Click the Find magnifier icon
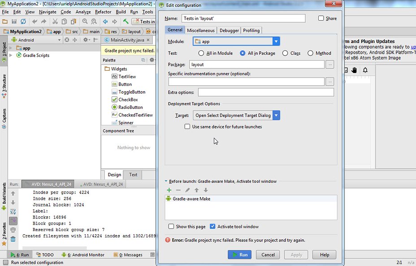416x266 pixels. [x=85, y=21]
